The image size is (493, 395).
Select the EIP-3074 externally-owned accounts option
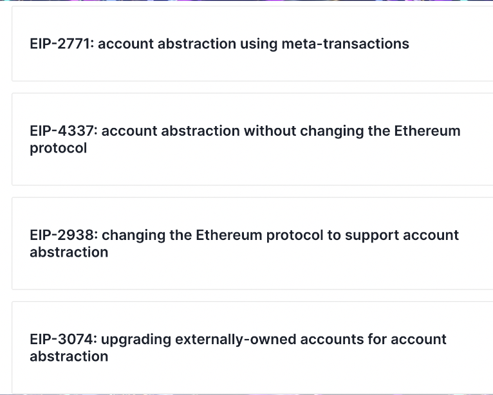coord(252,347)
